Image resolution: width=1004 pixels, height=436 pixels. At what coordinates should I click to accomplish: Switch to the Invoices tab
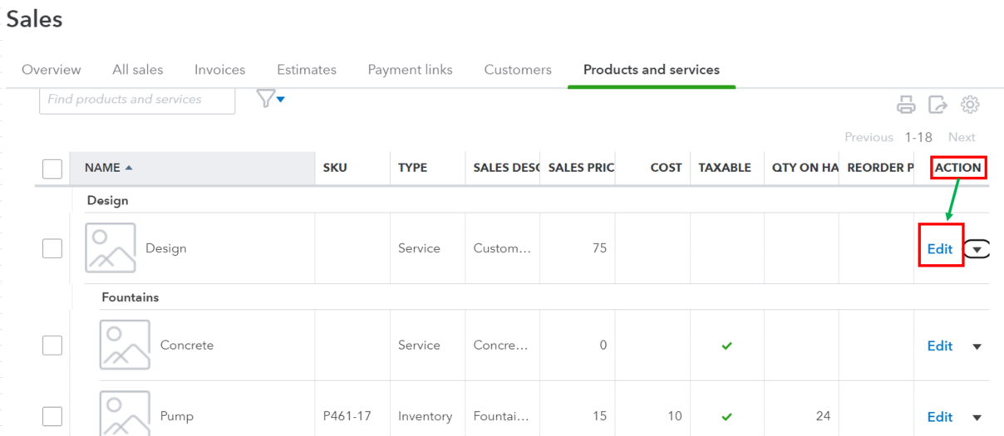coord(219,70)
